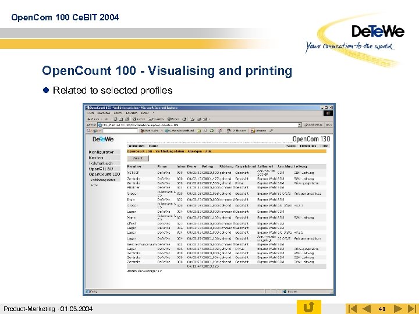
Task: Click the Richtung column header
Action: pyautogui.click(x=226, y=166)
